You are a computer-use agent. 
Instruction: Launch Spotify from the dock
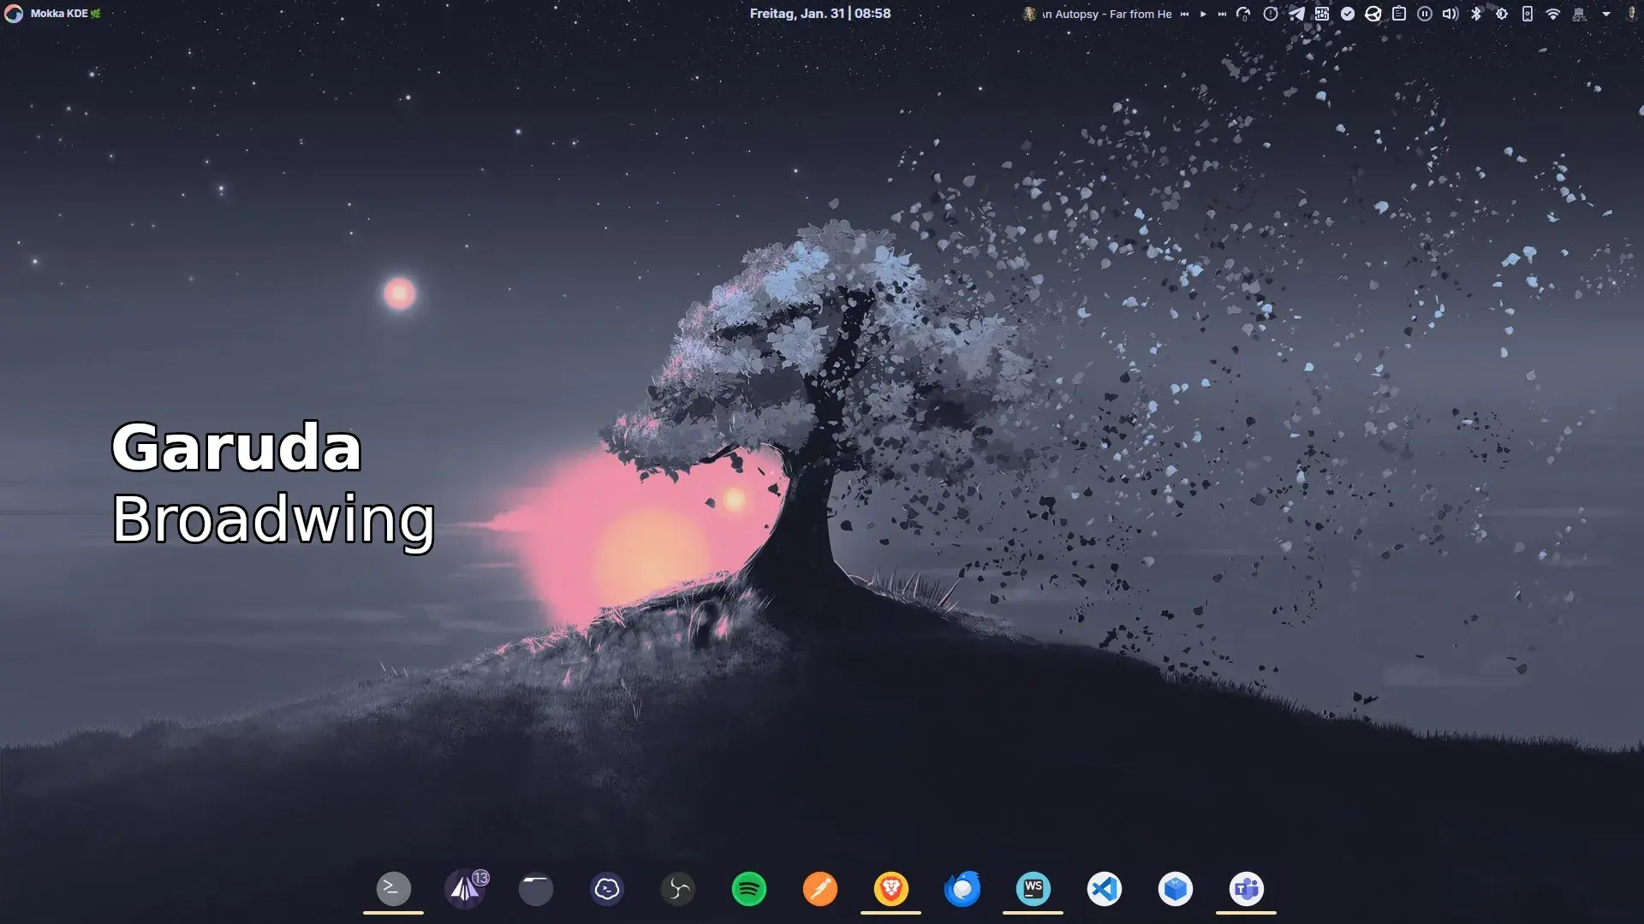749,889
